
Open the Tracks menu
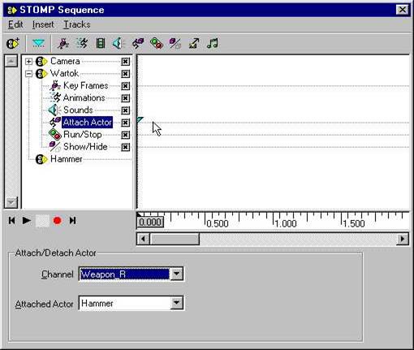77,24
